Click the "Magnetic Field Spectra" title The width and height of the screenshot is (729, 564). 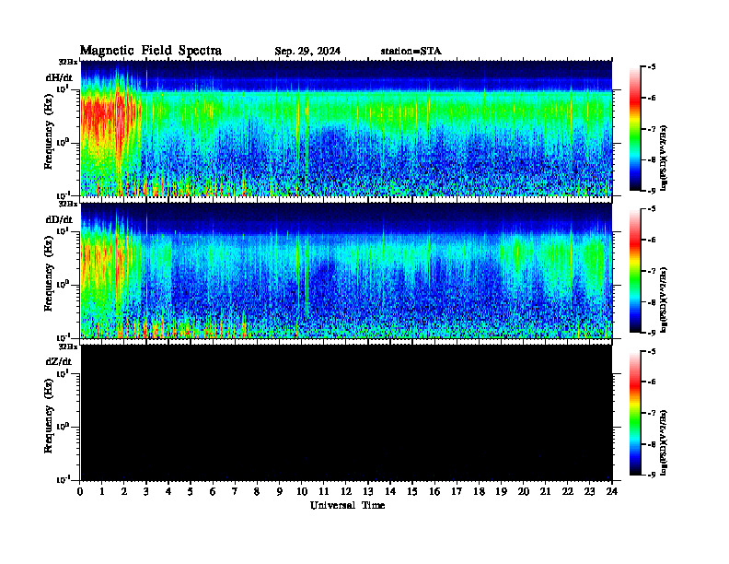[151, 51]
